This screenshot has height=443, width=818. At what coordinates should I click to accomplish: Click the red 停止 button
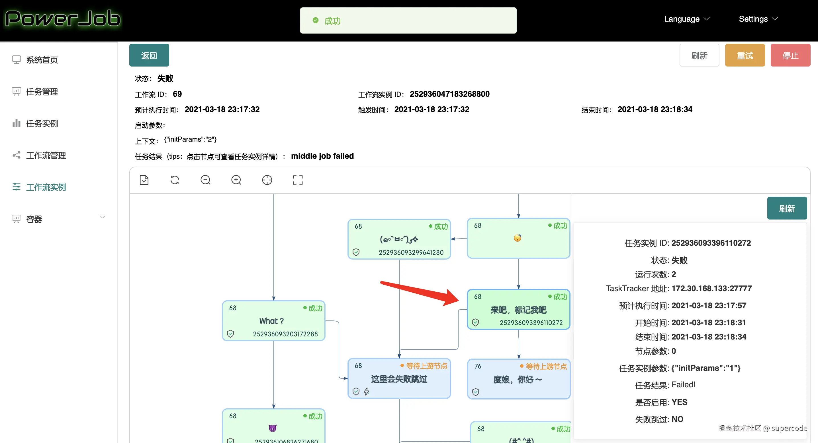790,55
